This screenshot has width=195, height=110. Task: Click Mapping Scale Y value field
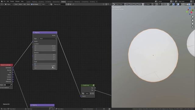coord(45,66)
